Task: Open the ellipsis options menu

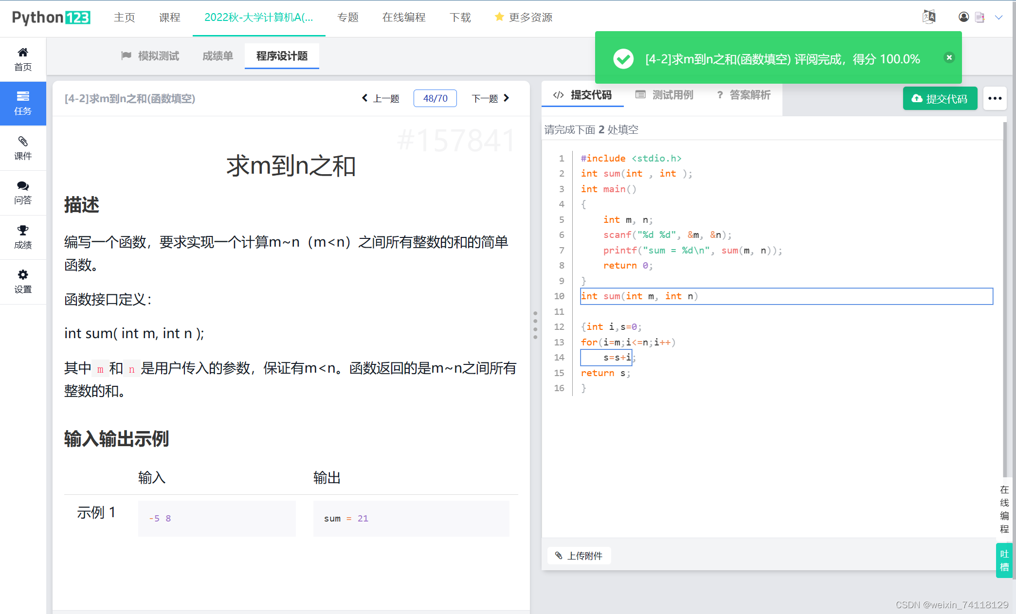Action: pyautogui.click(x=995, y=98)
